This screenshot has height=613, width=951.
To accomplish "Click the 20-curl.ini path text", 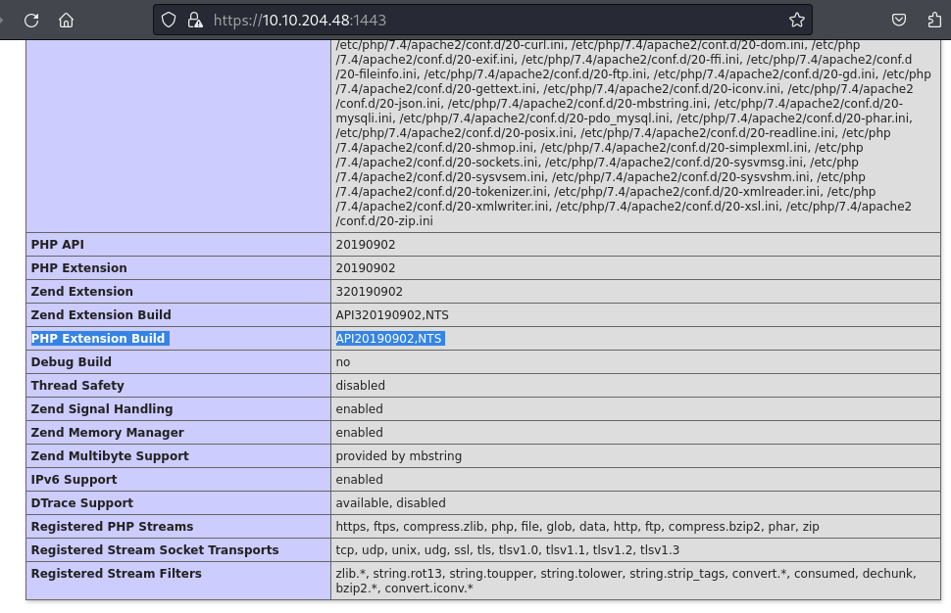I will (450, 45).
